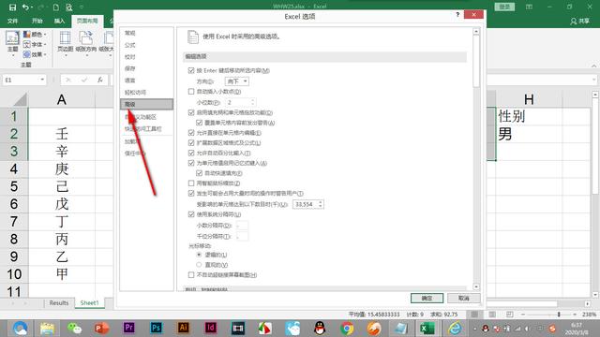This screenshot has width=600, height=337.
Task: Open InDesign from the taskbar
Action: pos(210,328)
